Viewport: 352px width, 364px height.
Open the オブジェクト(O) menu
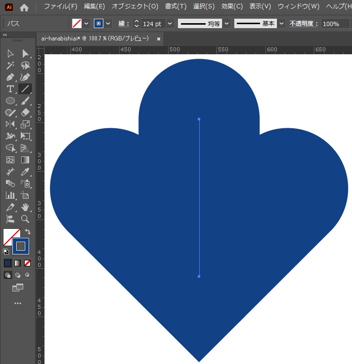point(135,6)
